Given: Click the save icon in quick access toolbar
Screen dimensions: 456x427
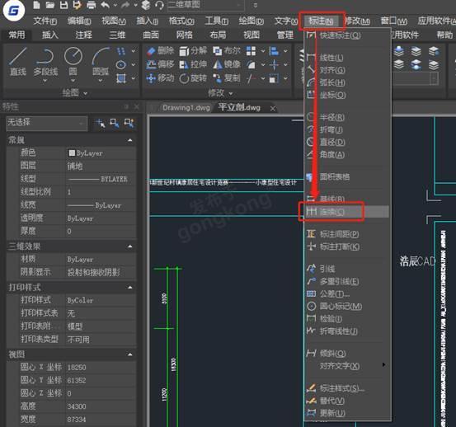Looking at the screenshot, I should tap(63, 5).
